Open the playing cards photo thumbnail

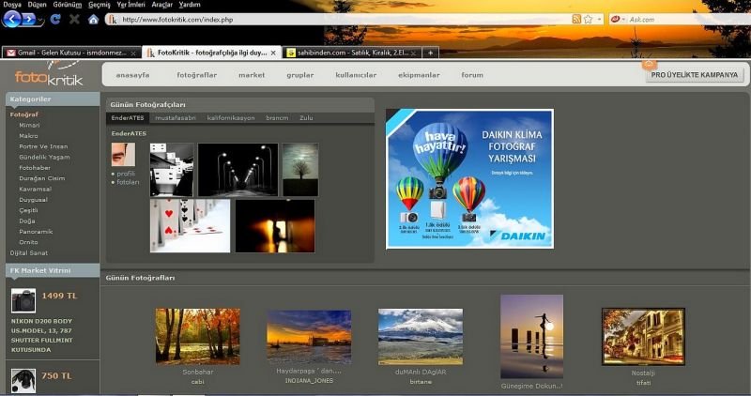[191, 226]
